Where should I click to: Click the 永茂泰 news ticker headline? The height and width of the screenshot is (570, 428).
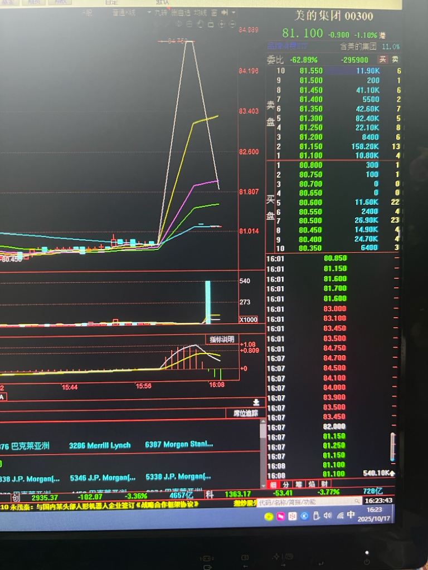[x=104, y=505]
